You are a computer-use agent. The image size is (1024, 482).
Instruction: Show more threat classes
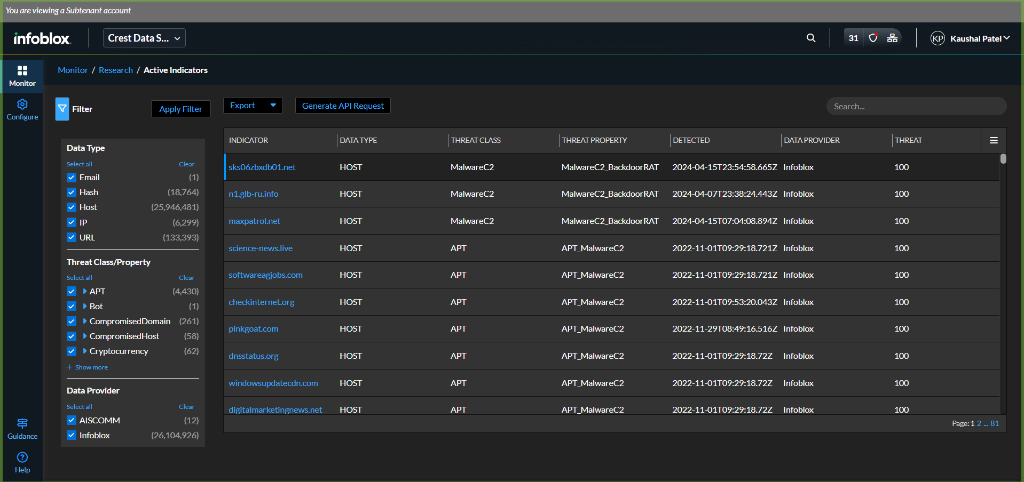(x=87, y=367)
